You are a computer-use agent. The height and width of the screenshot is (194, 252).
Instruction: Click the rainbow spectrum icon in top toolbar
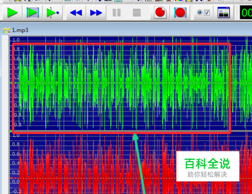tap(178, 1)
